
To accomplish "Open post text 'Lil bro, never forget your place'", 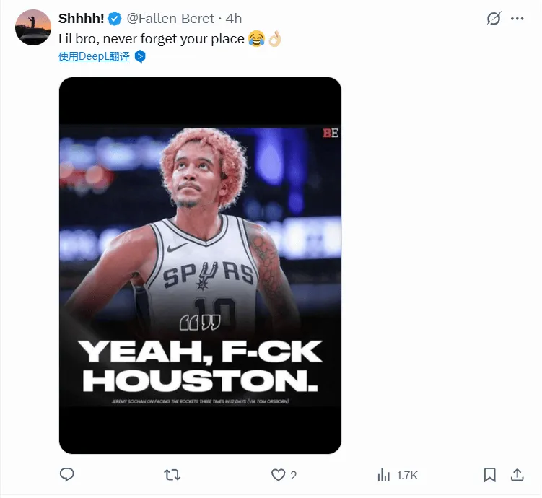I will (151, 39).
